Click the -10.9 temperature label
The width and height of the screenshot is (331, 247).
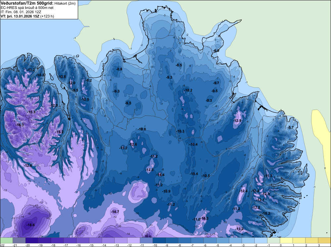(166, 191)
